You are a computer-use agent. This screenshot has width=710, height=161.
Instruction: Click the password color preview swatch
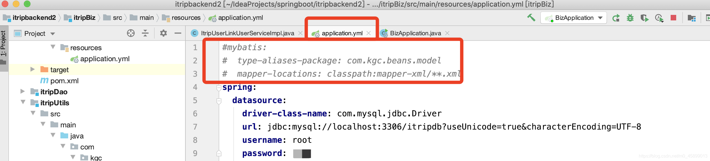(x=302, y=154)
